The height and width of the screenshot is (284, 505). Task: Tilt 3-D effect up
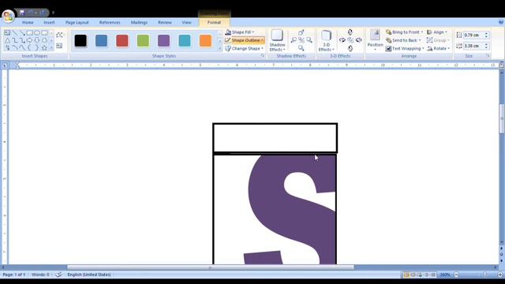tap(350, 32)
